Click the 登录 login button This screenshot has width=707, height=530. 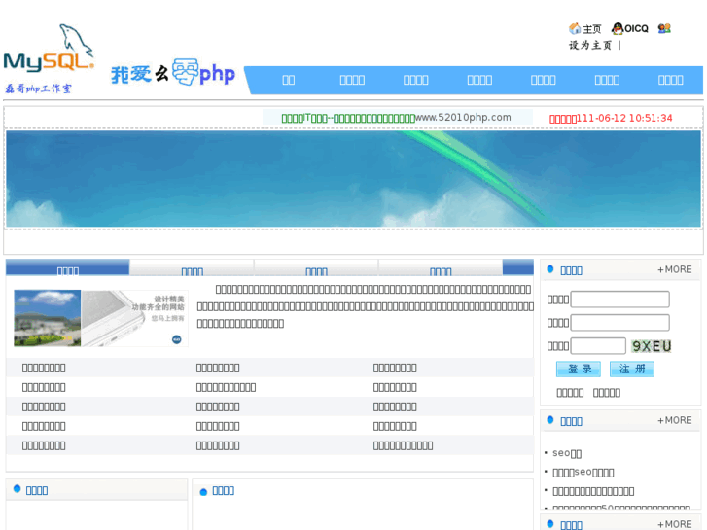point(579,369)
